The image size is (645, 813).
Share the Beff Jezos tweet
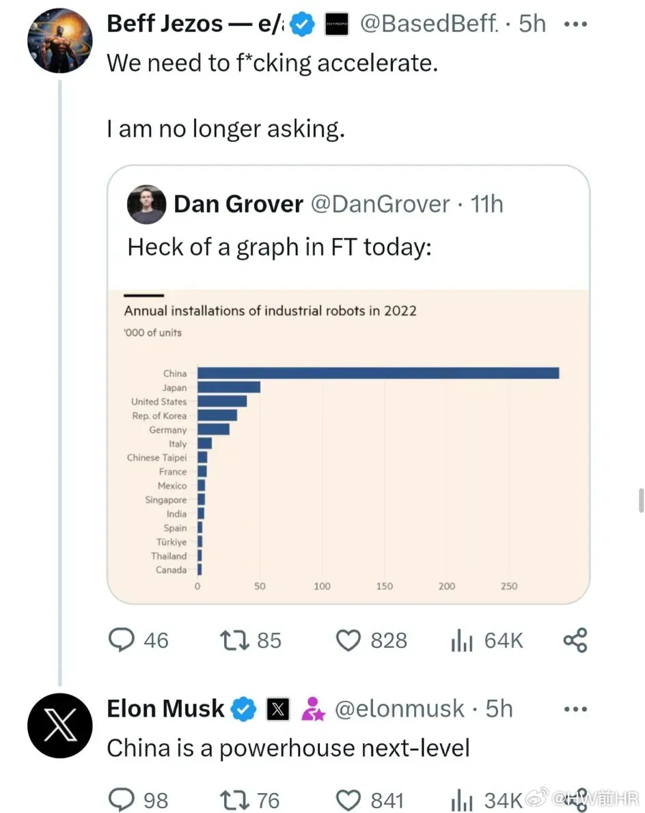575,640
